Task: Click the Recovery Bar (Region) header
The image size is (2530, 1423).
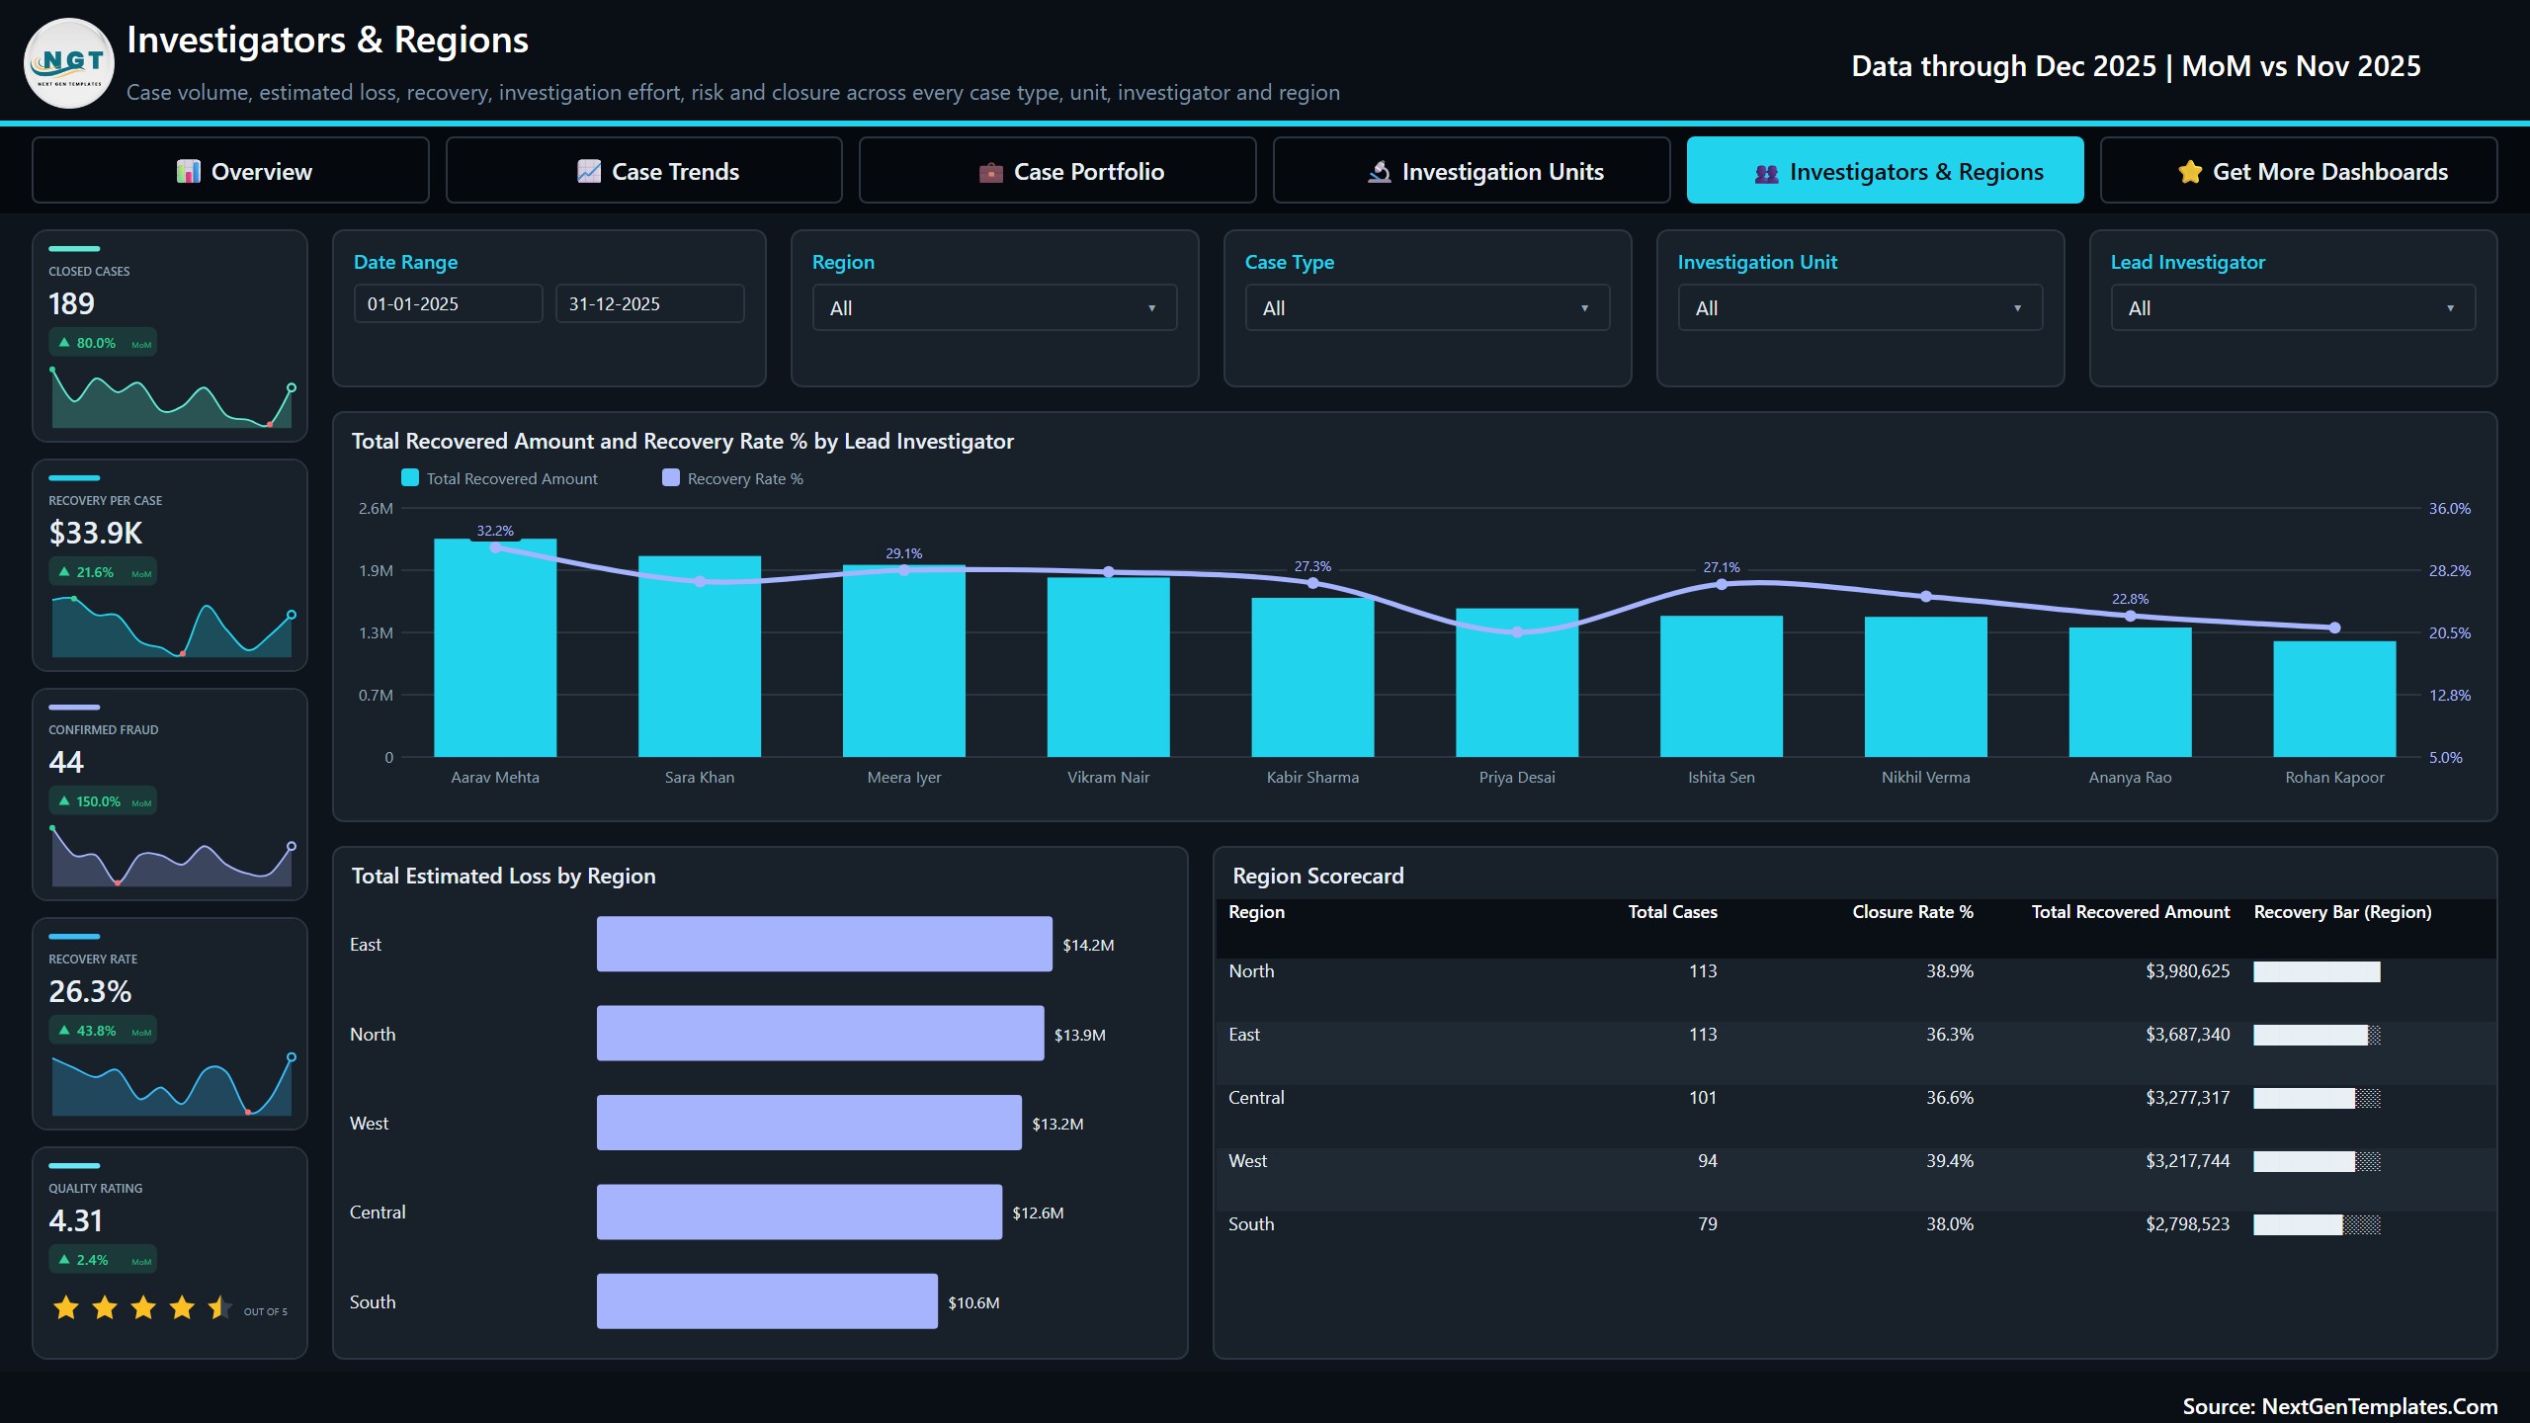Action: pyautogui.click(x=2342, y=912)
